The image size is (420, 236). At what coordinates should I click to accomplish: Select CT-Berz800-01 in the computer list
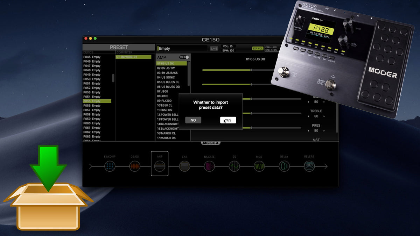point(133,57)
